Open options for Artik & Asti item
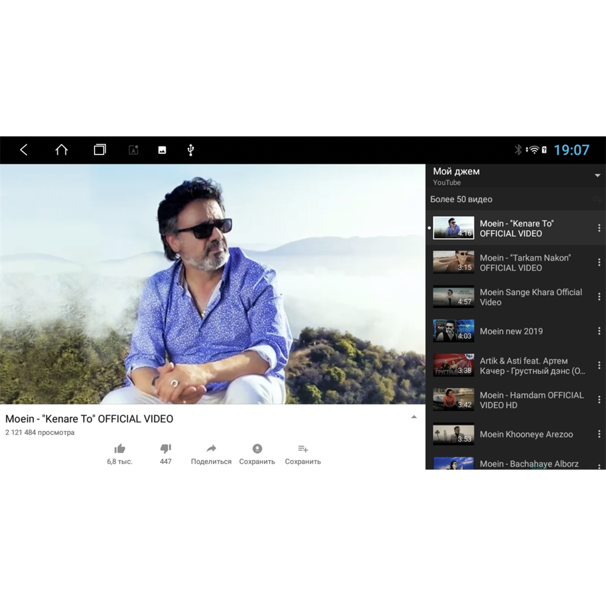 click(x=599, y=365)
